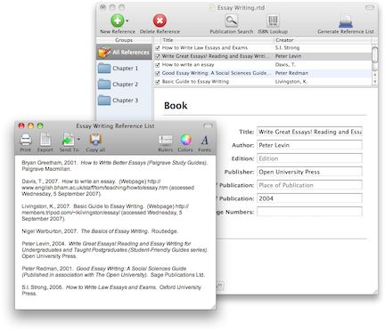Click the Peter Redman creator cell
The height and width of the screenshot is (331, 385).
[x=291, y=73]
